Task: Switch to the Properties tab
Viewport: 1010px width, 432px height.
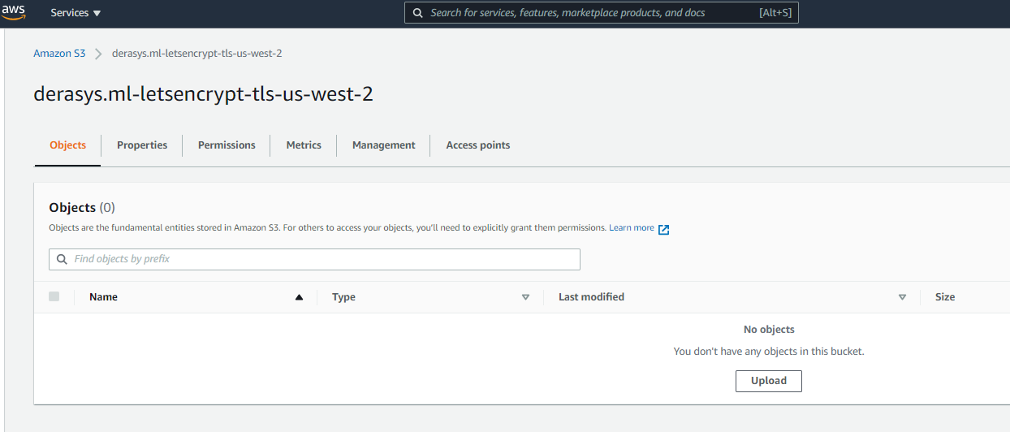Action: click(x=142, y=145)
